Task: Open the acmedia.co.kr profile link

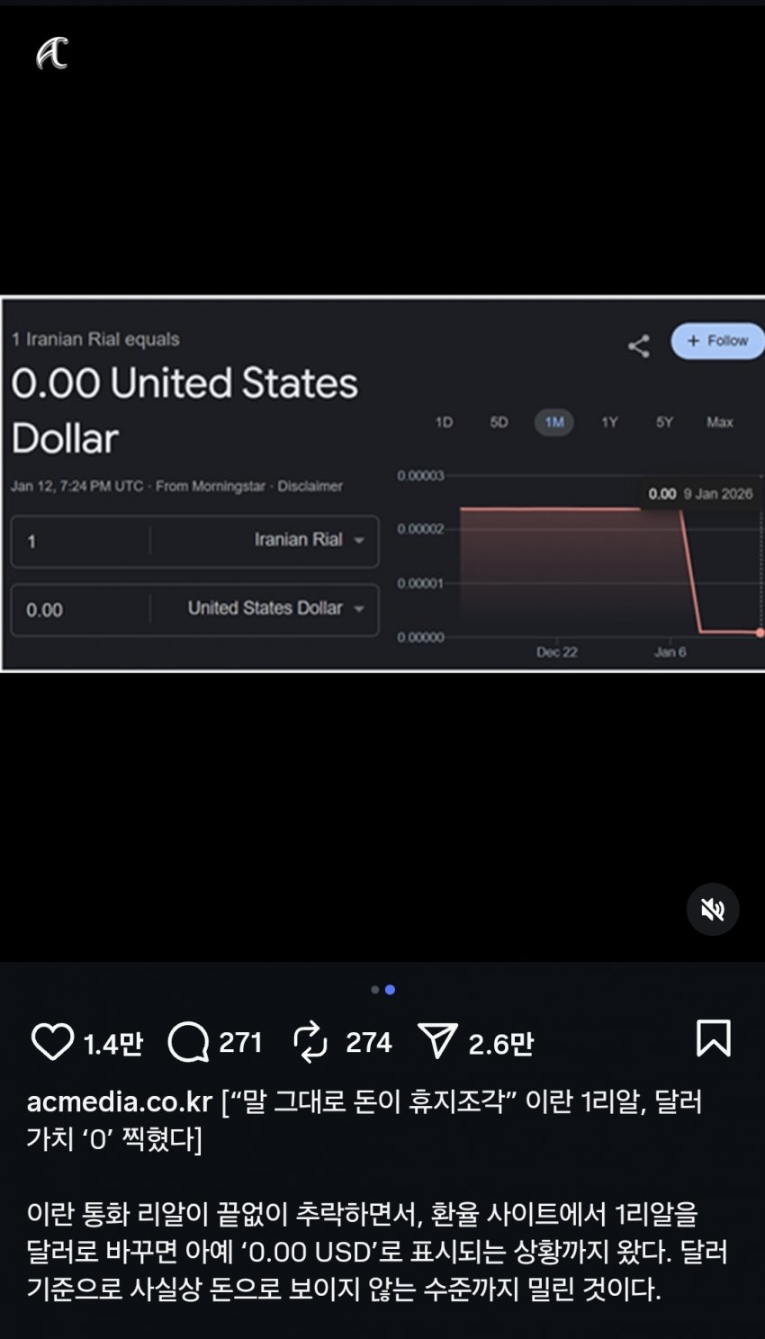Action: tap(120, 1101)
